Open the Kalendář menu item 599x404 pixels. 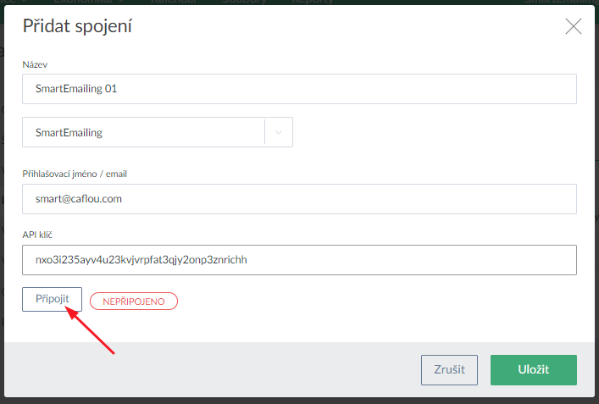coord(175,2)
